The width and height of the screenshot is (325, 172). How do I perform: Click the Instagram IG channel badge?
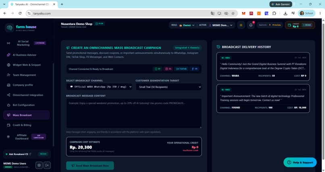pyautogui.click(x=168, y=69)
